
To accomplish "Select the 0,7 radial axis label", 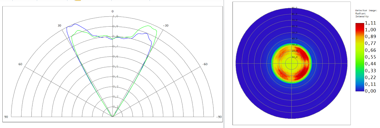I will click(x=115, y=46).
